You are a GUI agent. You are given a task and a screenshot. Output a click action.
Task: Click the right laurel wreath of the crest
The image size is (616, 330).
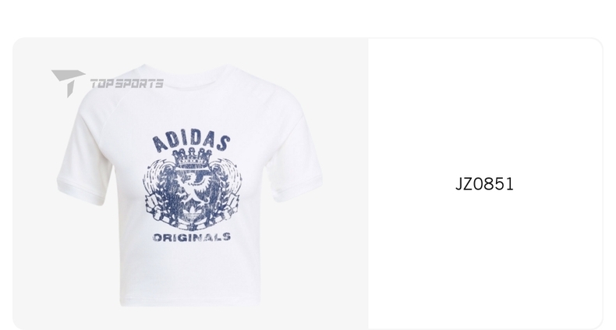226,186
